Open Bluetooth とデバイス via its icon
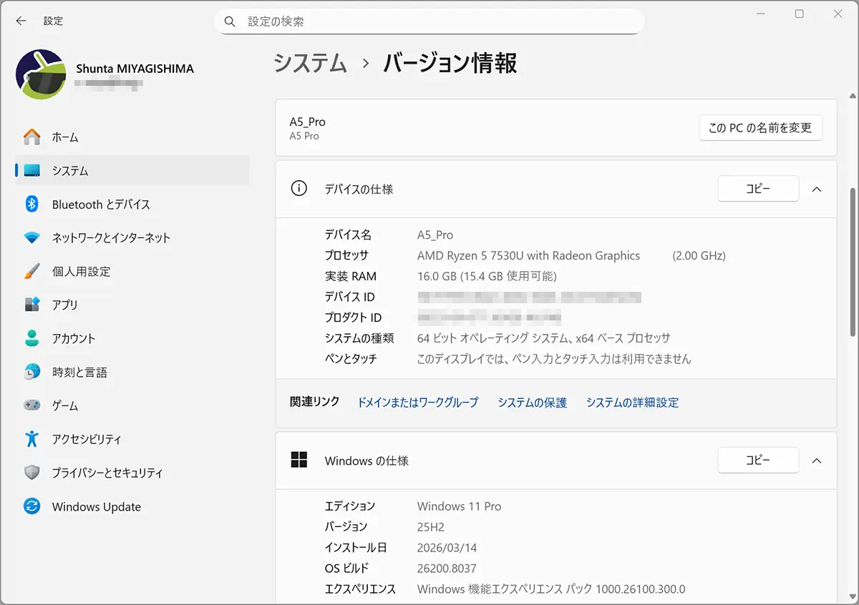859x605 pixels. [32, 205]
